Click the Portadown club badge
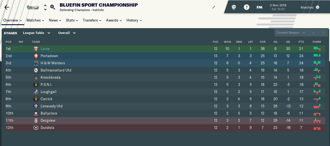The height and width of the screenshot is (146, 330). coord(36,56)
